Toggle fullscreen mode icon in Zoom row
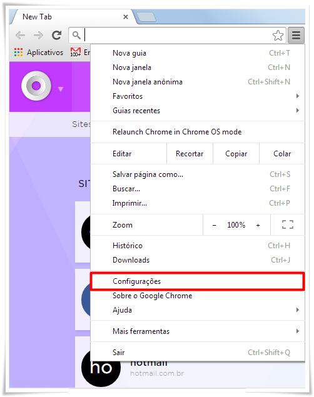The height and width of the screenshot is (397, 314). point(288,224)
